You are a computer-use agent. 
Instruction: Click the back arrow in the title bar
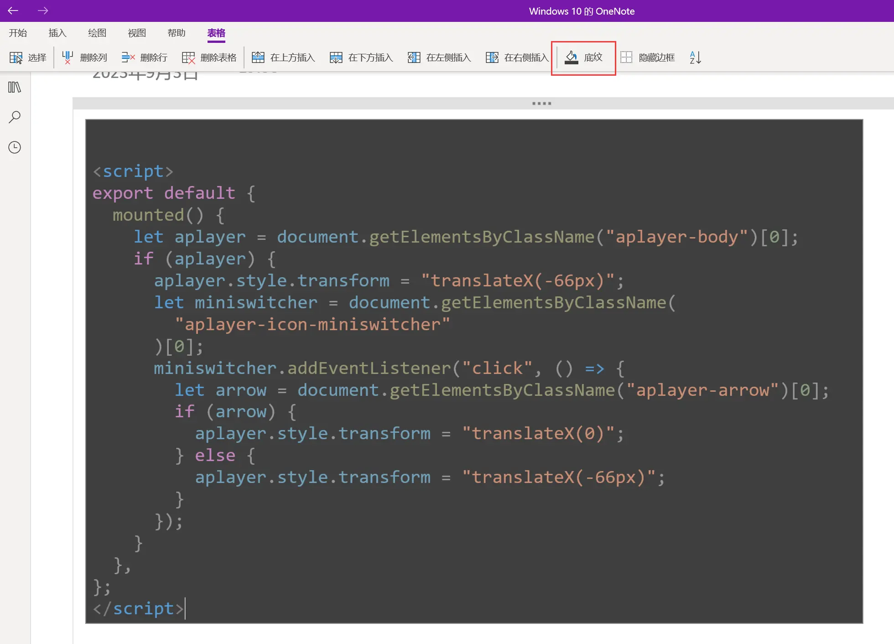(x=13, y=10)
